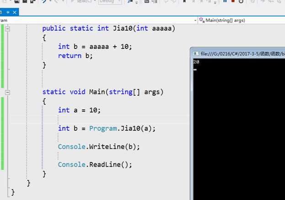The width and height of the screenshot is (285, 200).
Task: Click the args parameter name in code
Action: [152, 92]
